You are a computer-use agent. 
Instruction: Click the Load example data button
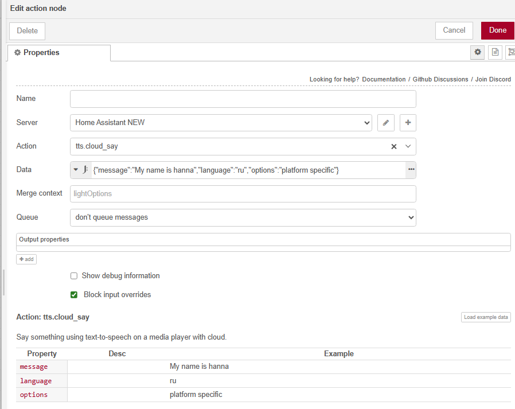pyautogui.click(x=485, y=317)
